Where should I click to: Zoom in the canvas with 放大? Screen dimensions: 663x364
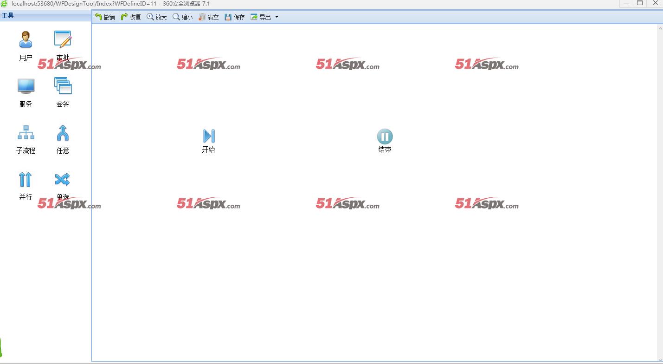pos(157,17)
